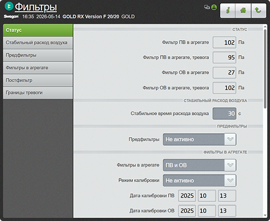Click Фильтр ОВ в агрегате, тревога value field
This screenshot has height=221, width=270.
225,88
